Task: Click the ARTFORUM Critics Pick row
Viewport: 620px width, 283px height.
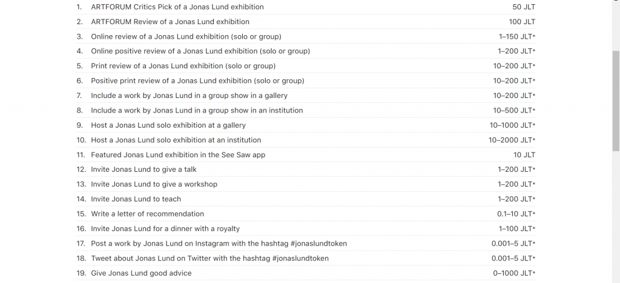Action: (x=306, y=7)
